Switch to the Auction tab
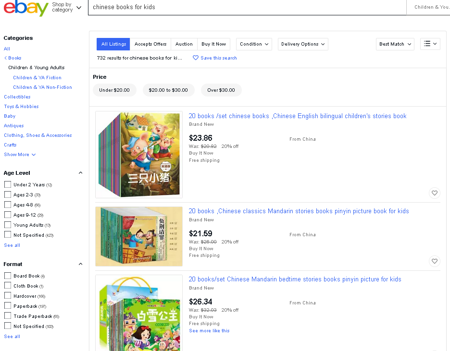 tap(184, 44)
